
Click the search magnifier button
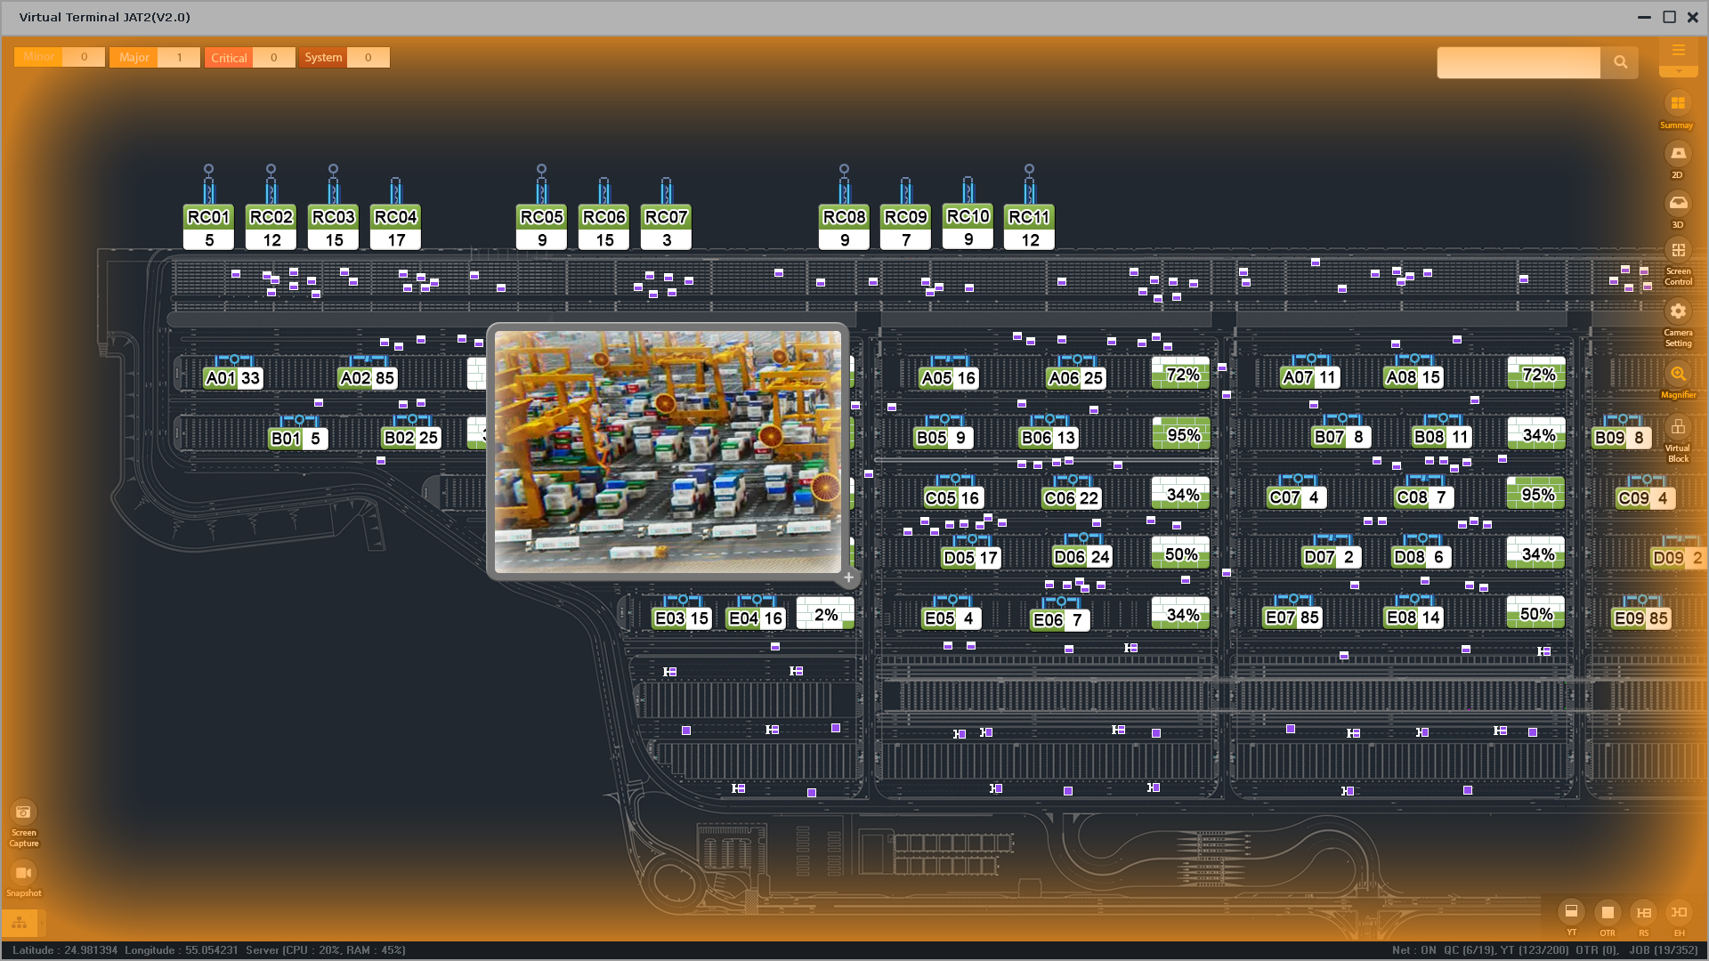pos(1620,62)
